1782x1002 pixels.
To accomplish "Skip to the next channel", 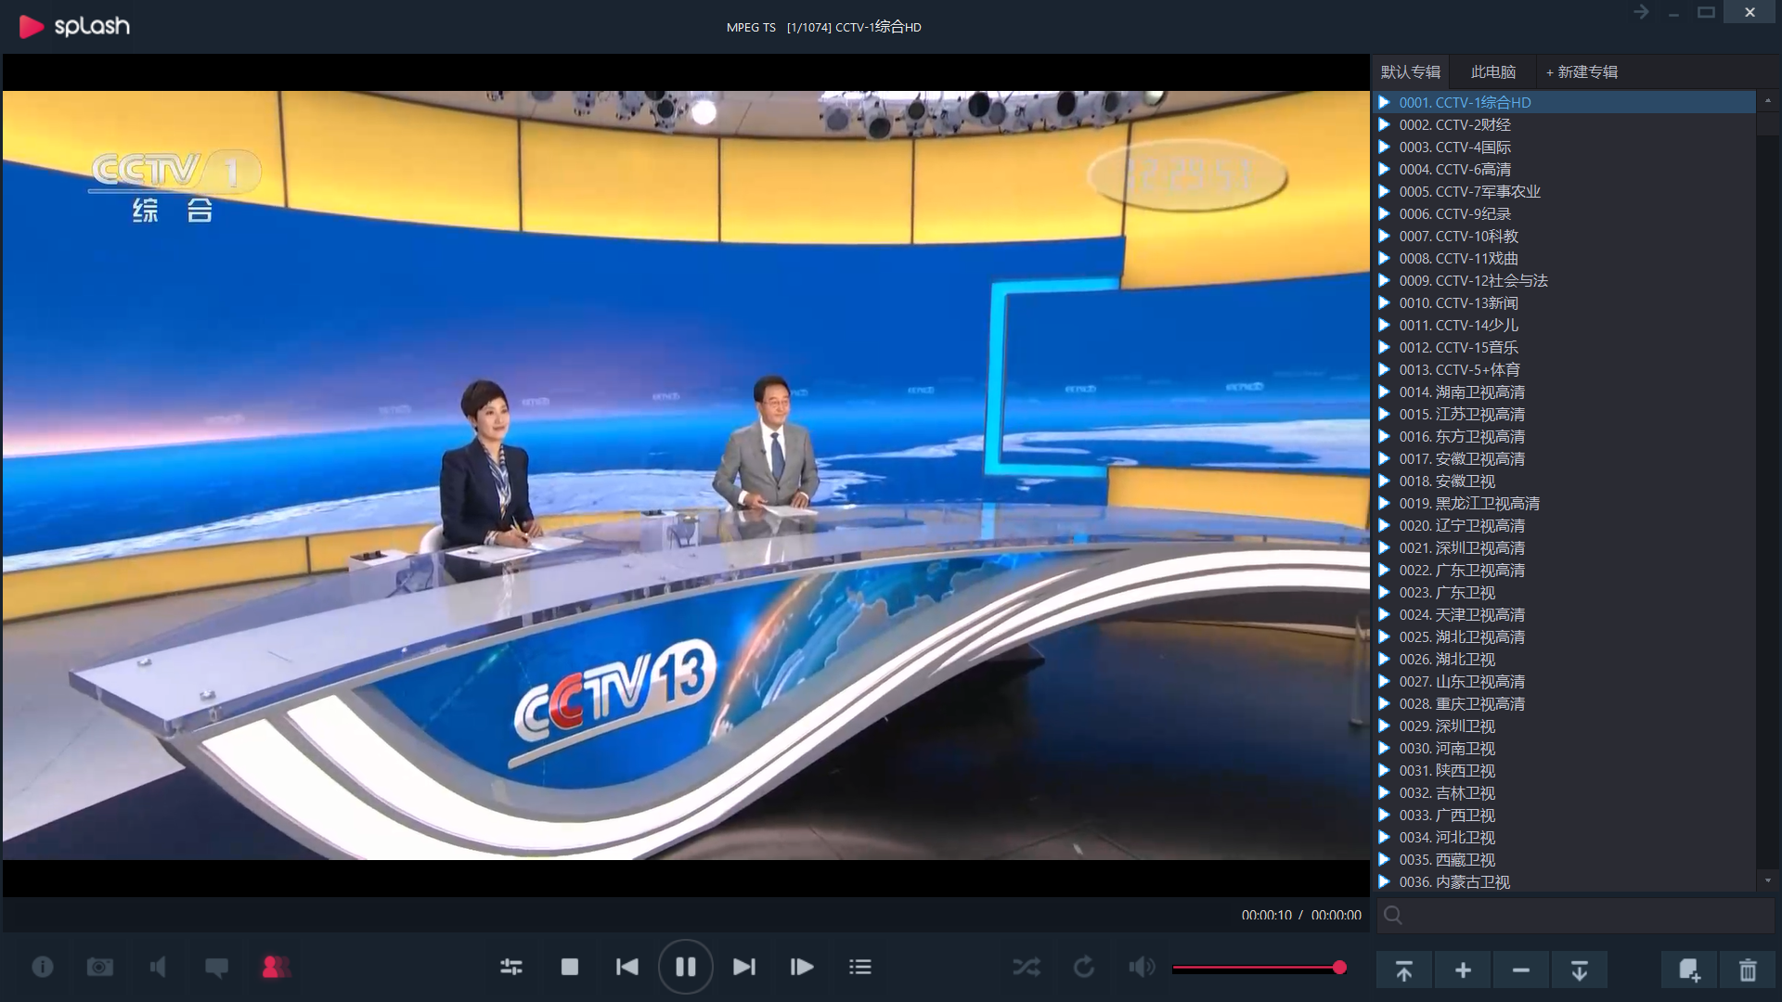I will 743,967.
